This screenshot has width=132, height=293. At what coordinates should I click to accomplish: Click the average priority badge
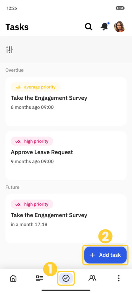click(36, 87)
